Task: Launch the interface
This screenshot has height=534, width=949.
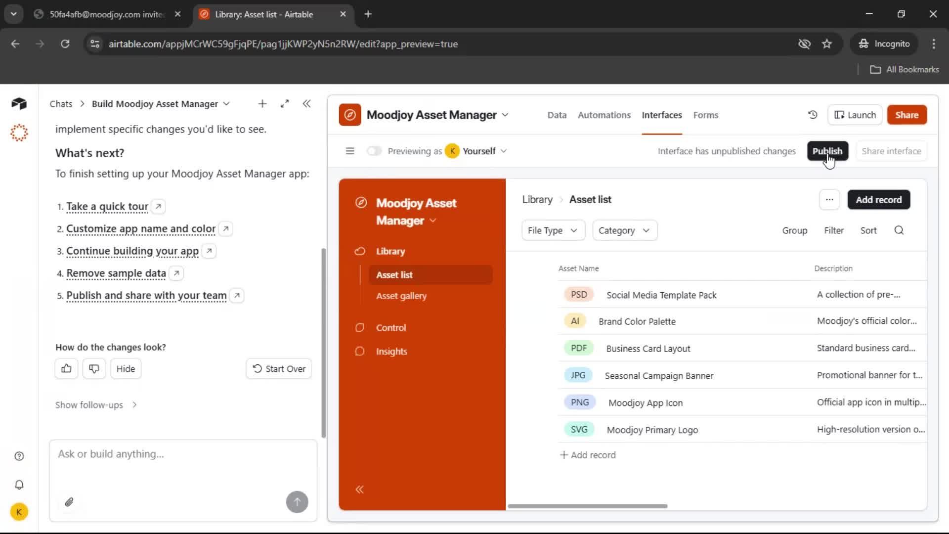Action: point(855,115)
